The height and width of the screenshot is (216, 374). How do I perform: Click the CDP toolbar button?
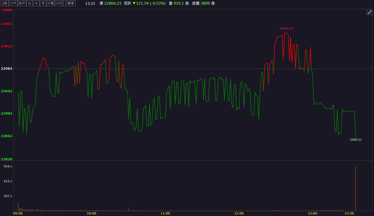pos(59,3)
